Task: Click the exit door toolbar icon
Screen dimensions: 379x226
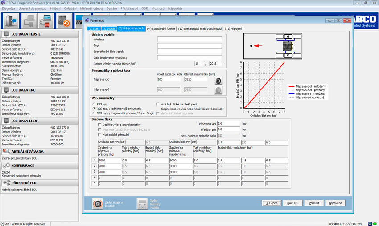Action: click(11, 21)
